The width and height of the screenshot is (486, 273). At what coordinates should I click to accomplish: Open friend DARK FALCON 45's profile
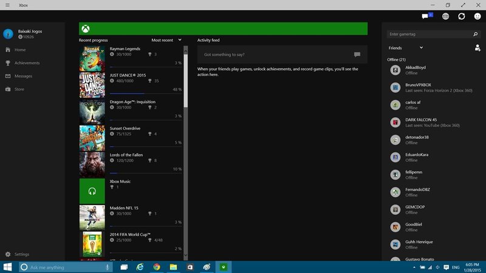click(x=433, y=123)
